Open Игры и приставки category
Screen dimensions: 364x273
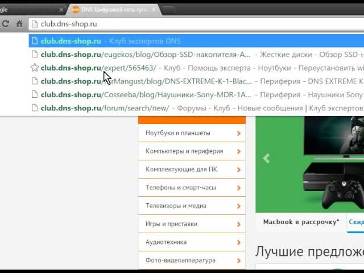pyautogui.click(x=192, y=224)
